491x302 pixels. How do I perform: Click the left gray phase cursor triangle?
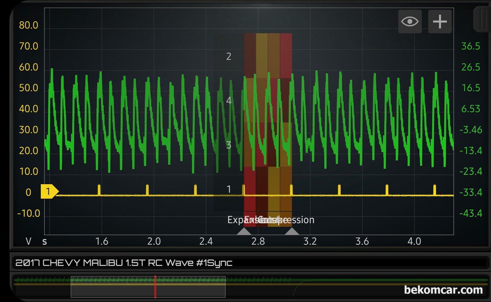(244, 231)
